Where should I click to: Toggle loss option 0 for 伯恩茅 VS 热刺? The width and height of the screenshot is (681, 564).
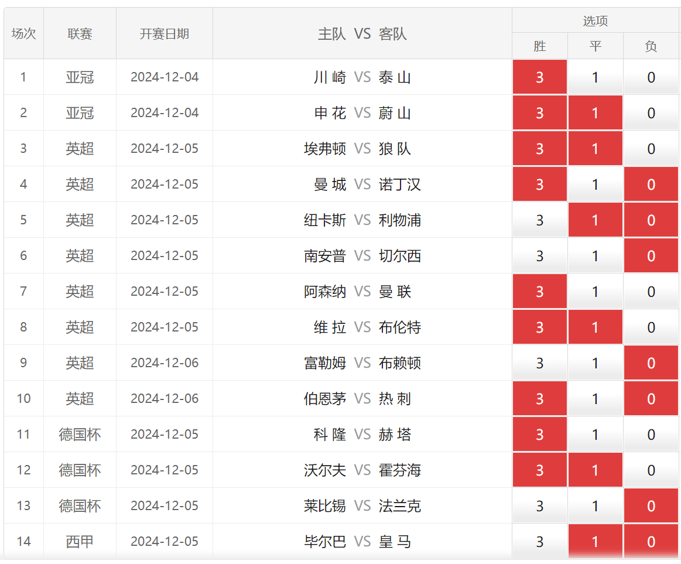click(x=651, y=398)
